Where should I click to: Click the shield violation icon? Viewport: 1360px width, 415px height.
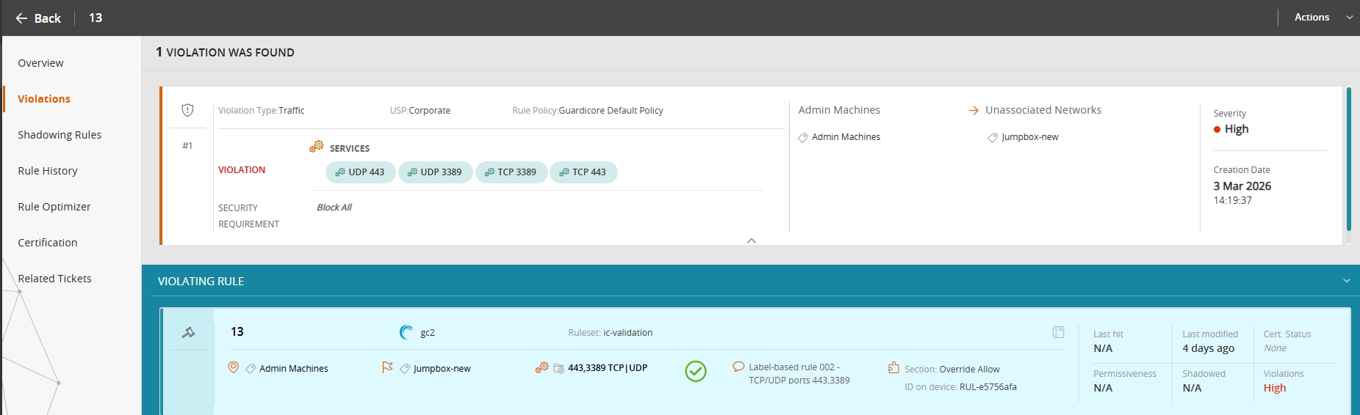click(187, 110)
